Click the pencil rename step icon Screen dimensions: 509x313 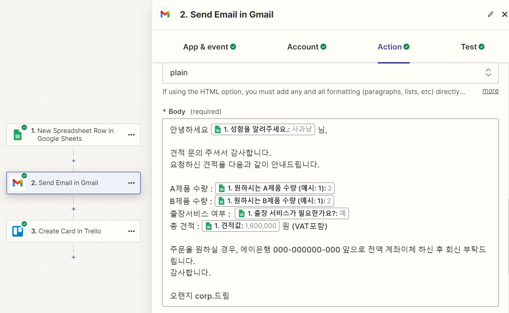[491, 14]
